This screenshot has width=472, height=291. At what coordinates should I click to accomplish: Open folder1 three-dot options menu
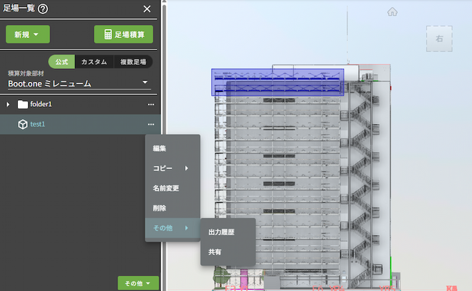(x=151, y=104)
